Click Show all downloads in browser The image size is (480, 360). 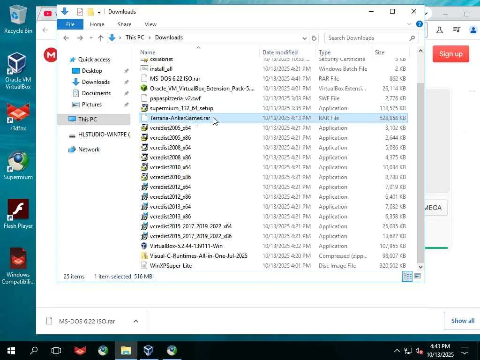pos(463,321)
